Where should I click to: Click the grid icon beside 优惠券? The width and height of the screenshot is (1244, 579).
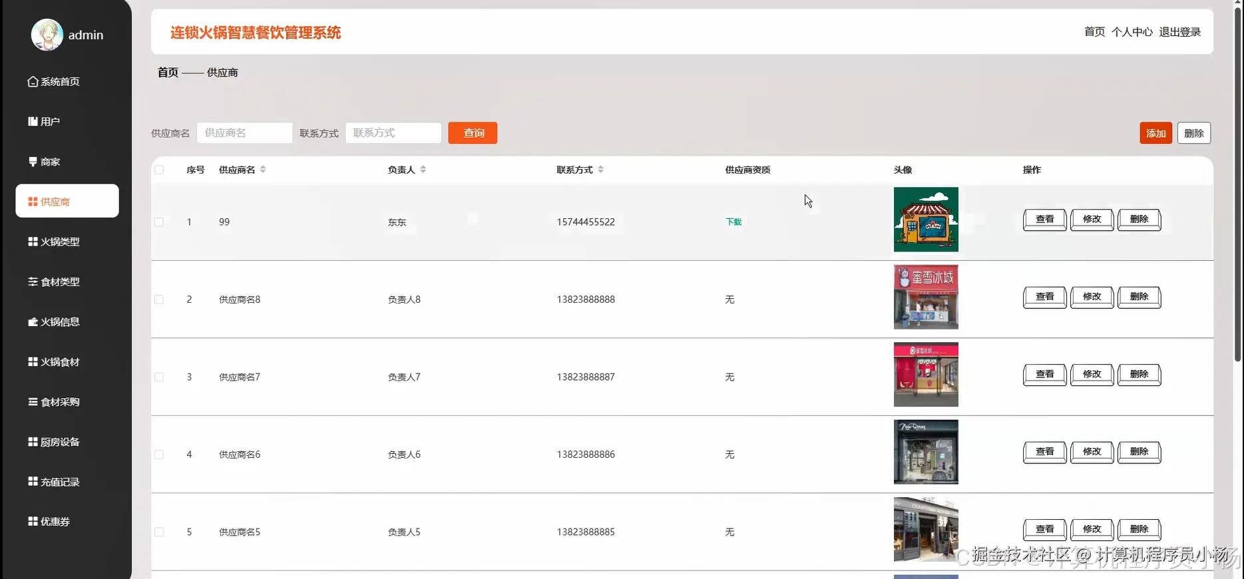(33, 521)
